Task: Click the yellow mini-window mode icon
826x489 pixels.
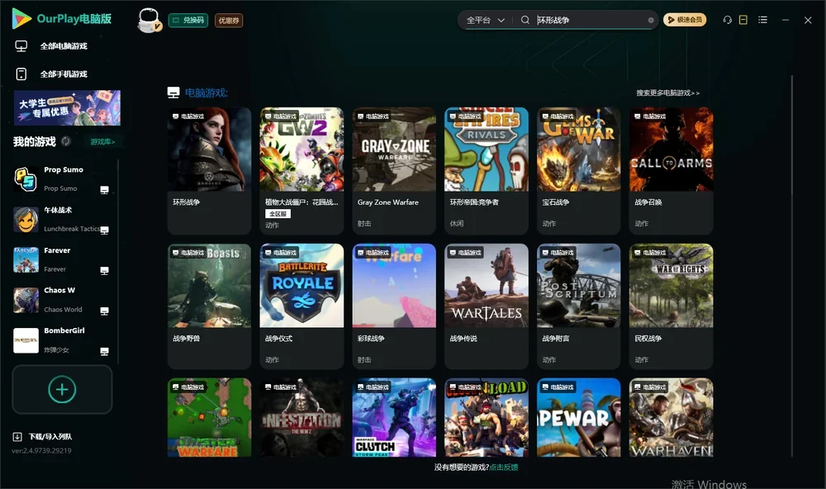Action: 743,20
